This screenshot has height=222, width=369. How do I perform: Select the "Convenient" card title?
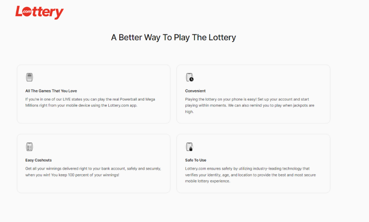pos(195,91)
